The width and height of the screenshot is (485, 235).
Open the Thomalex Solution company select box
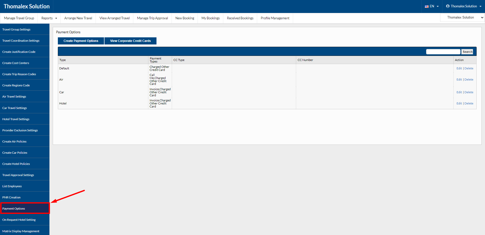click(x=462, y=18)
